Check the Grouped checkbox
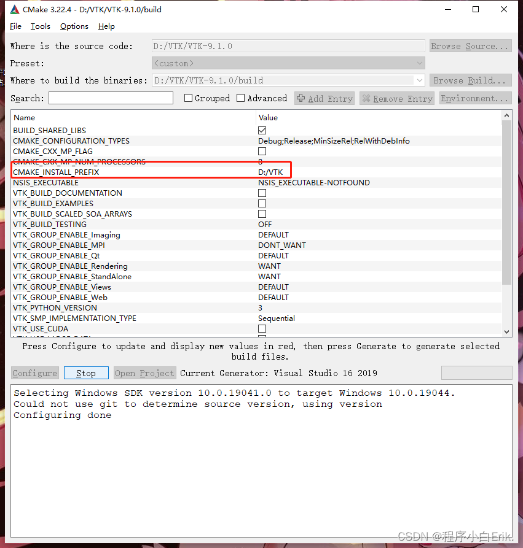523x548 pixels. pyautogui.click(x=188, y=98)
